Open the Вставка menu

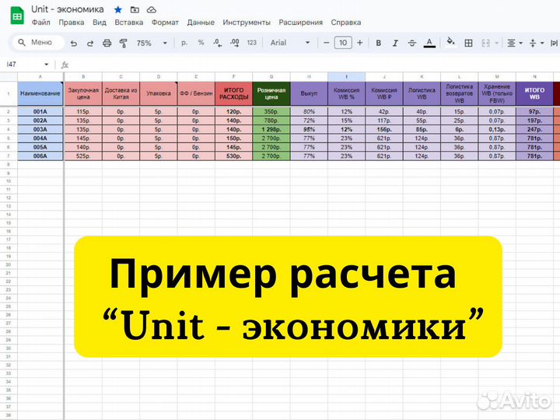point(129,22)
